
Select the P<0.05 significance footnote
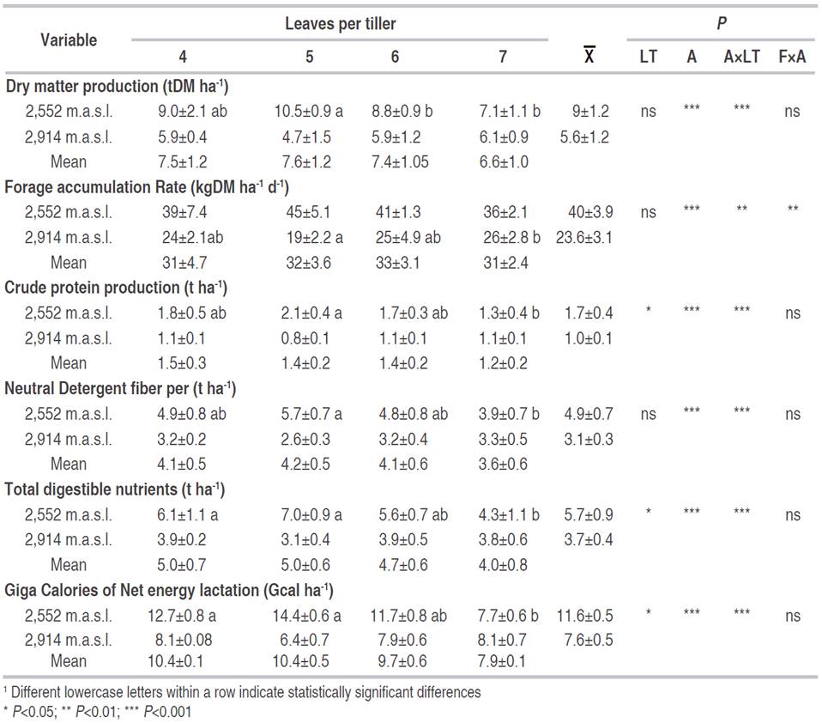[x=33, y=710]
